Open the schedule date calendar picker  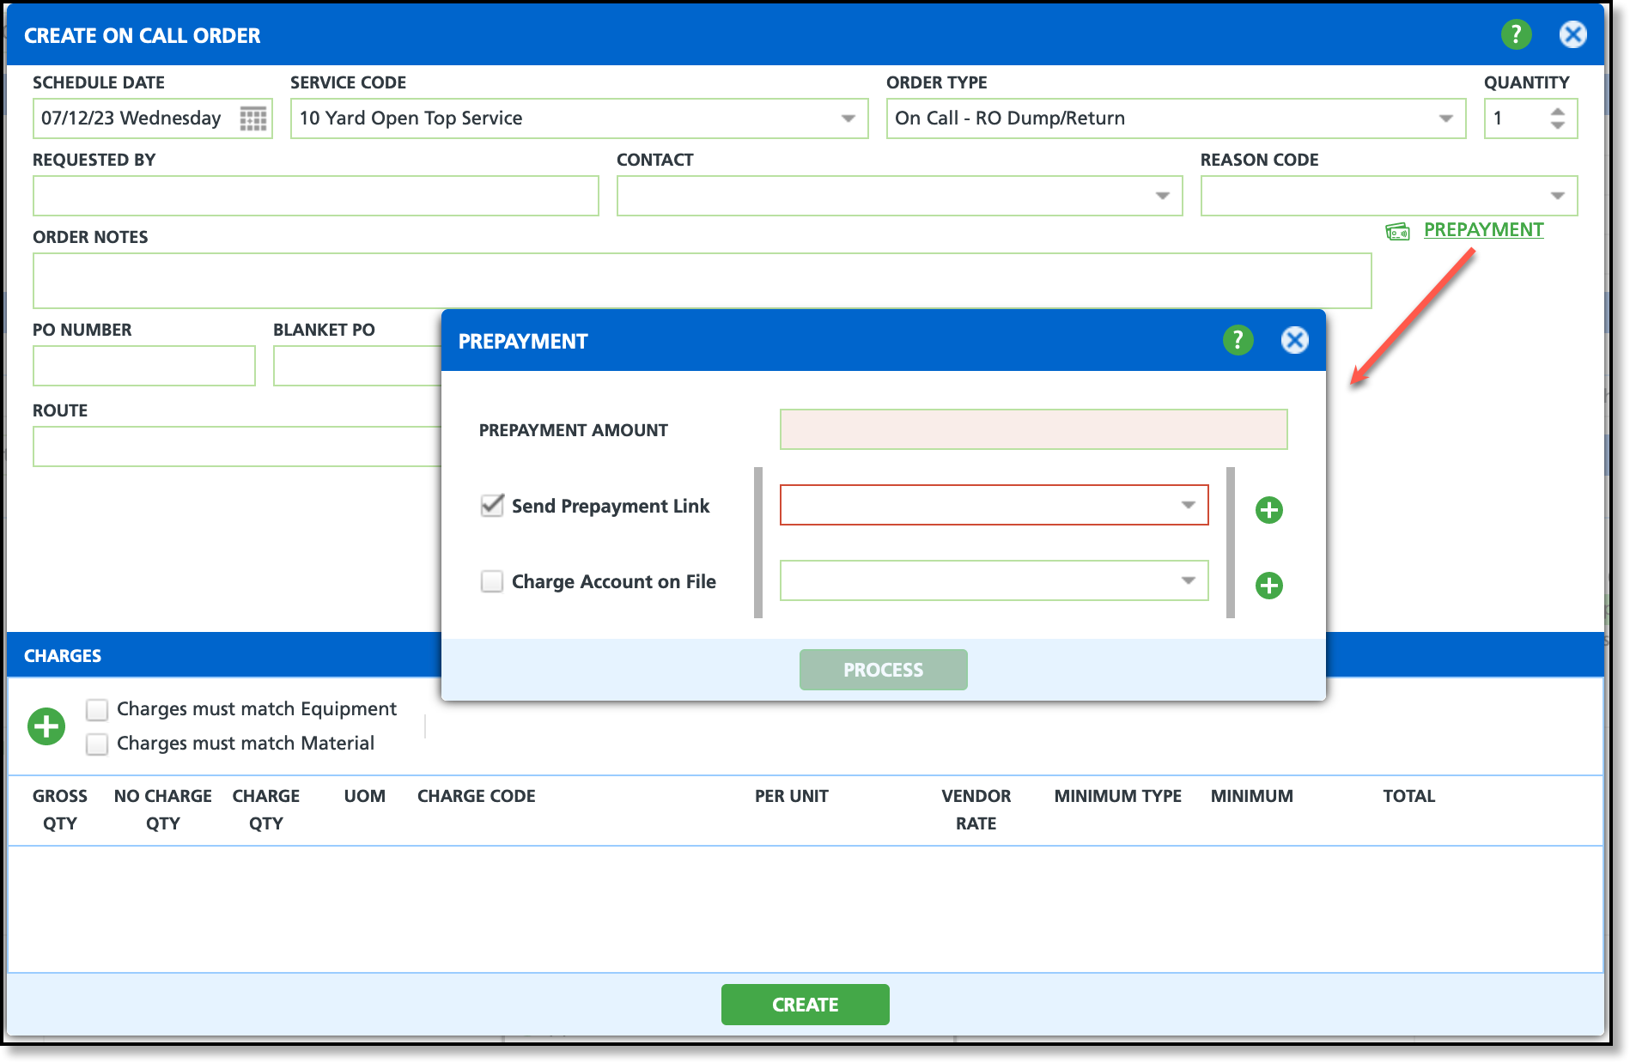pyautogui.click(x=252, y=118)
